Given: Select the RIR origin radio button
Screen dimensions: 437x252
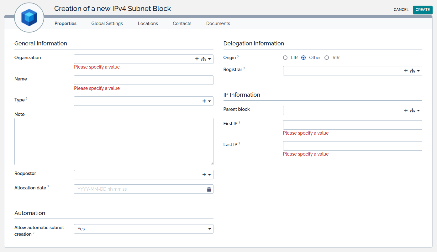Looking at the screenshot, I should 327,58.
